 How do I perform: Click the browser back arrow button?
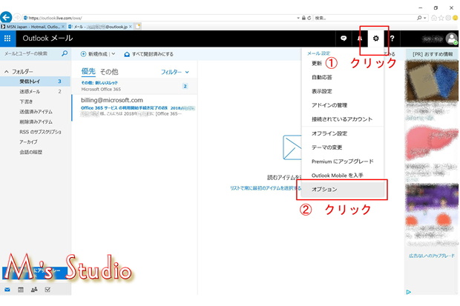click(6, 17)
